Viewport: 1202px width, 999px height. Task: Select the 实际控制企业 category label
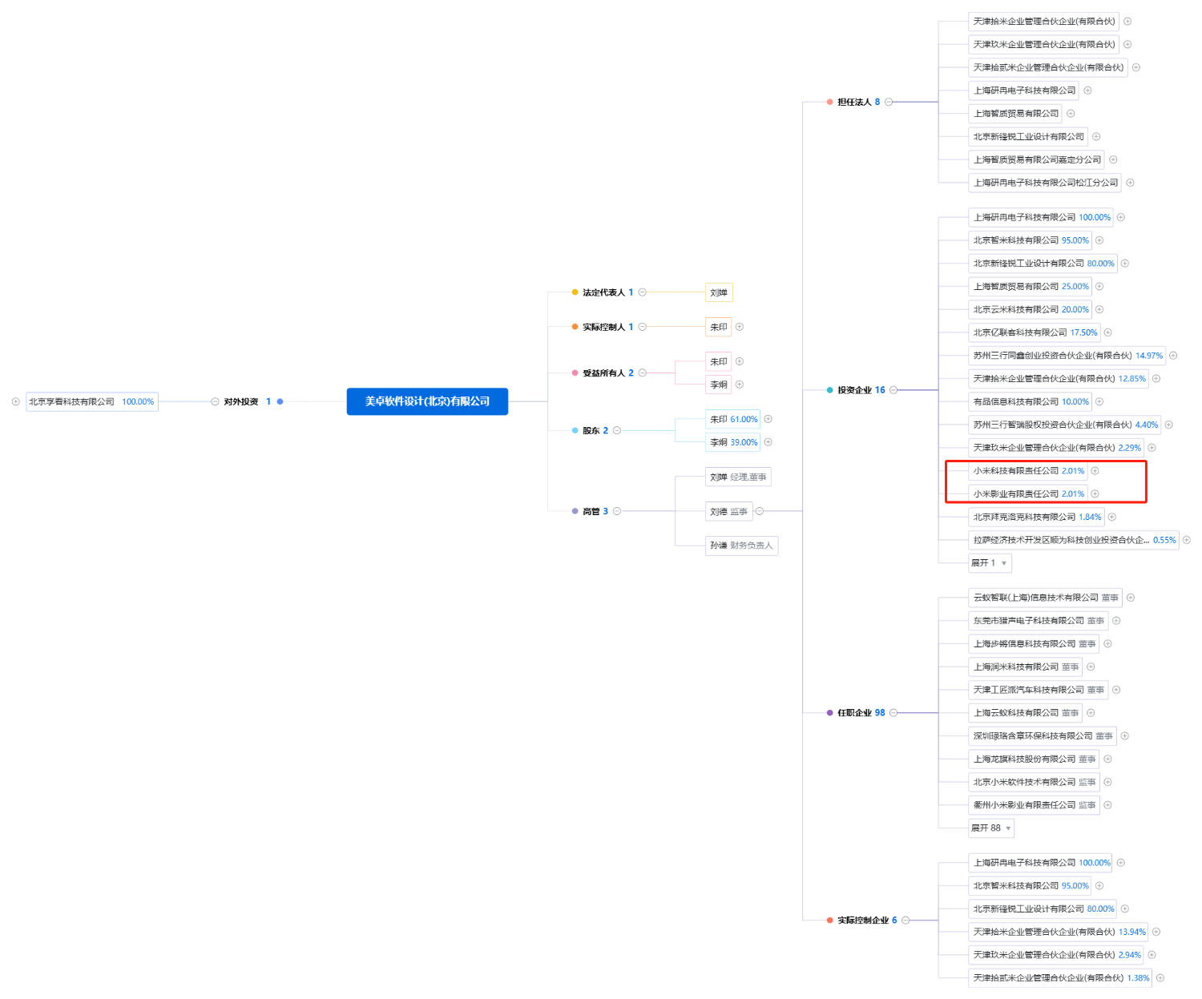coord(862,920)
